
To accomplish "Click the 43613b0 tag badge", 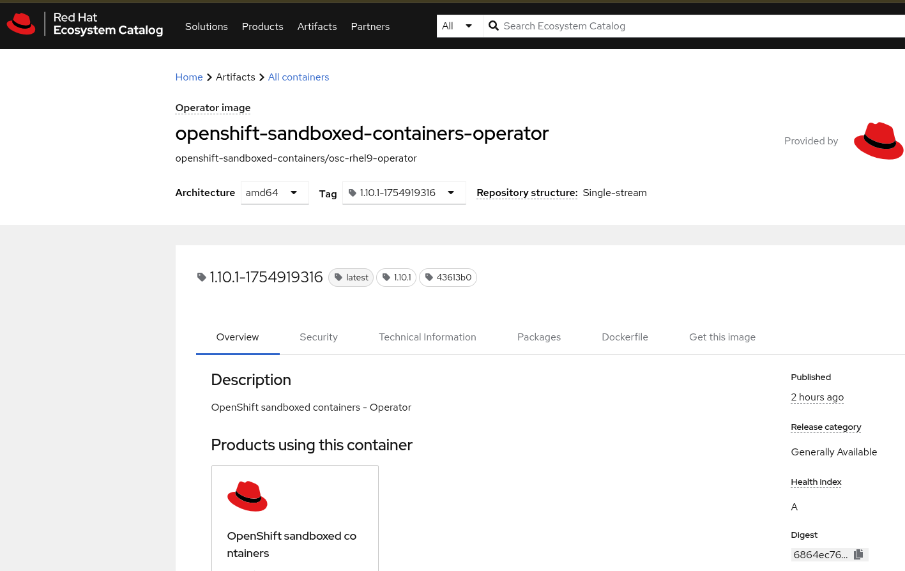I will click(x=448, y=278).
